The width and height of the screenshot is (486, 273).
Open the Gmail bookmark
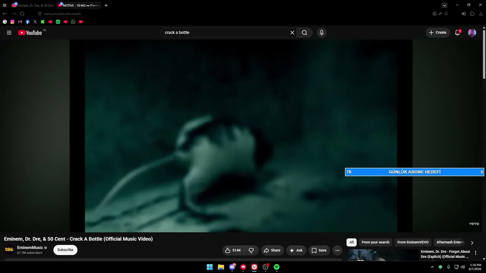[20, 22]
